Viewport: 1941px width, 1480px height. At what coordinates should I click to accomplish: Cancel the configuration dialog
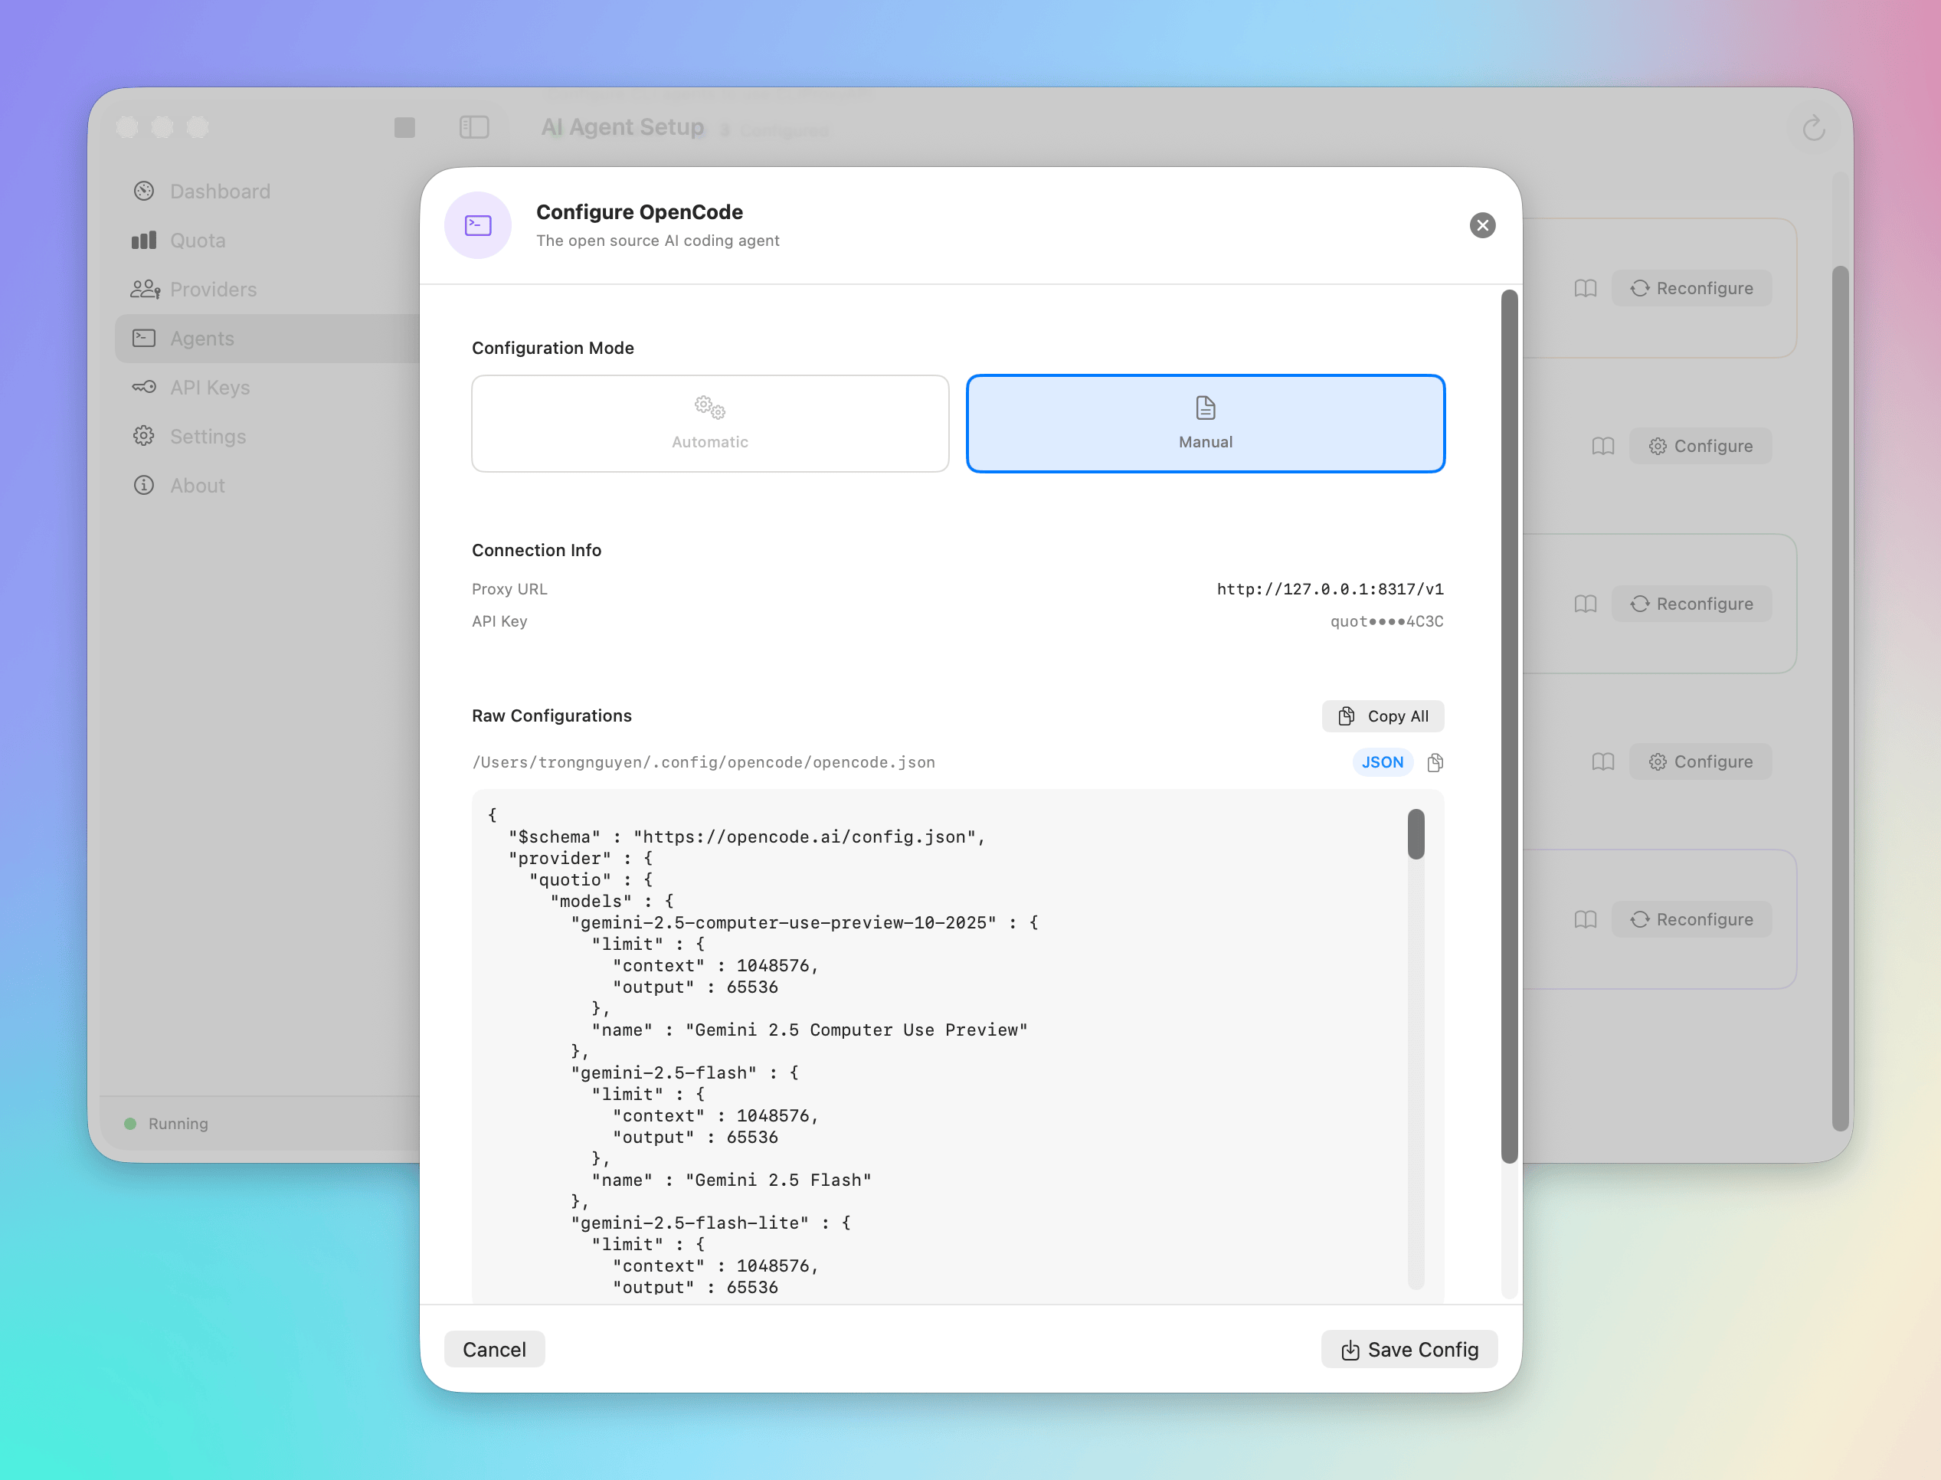click(494, 1349)
